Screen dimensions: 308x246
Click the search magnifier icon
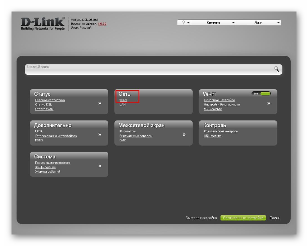coord(276,69)
